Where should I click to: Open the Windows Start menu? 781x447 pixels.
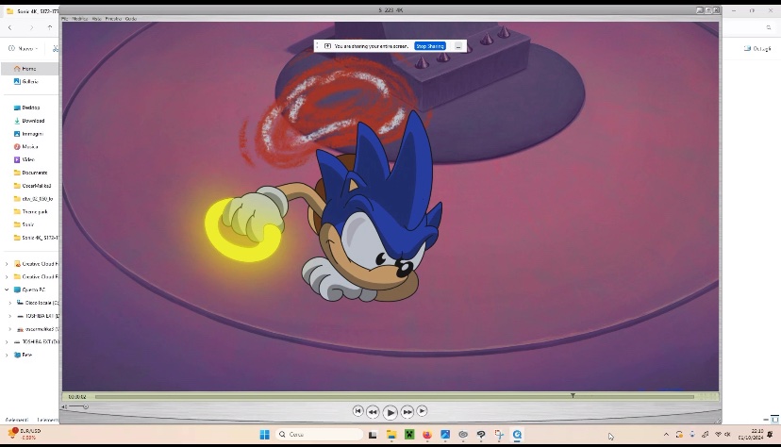pos(264,435)
